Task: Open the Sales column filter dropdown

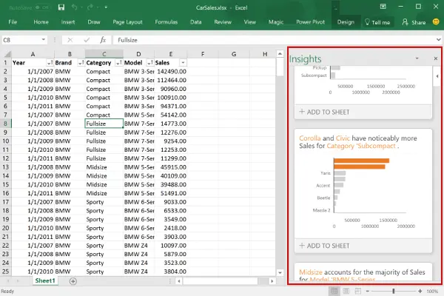Action: point(182,64)
